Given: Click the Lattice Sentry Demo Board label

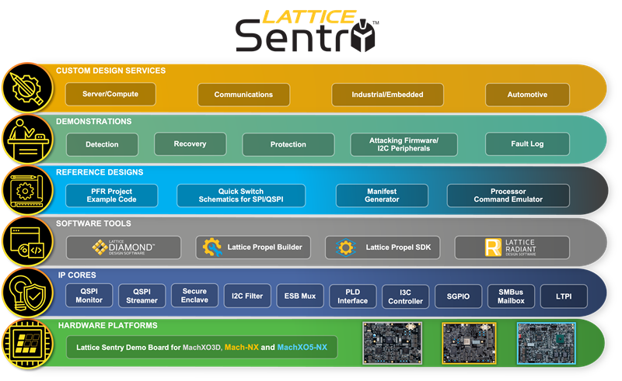Looking at the screenshot, I should pyautogui.click(x=202, y=347).
